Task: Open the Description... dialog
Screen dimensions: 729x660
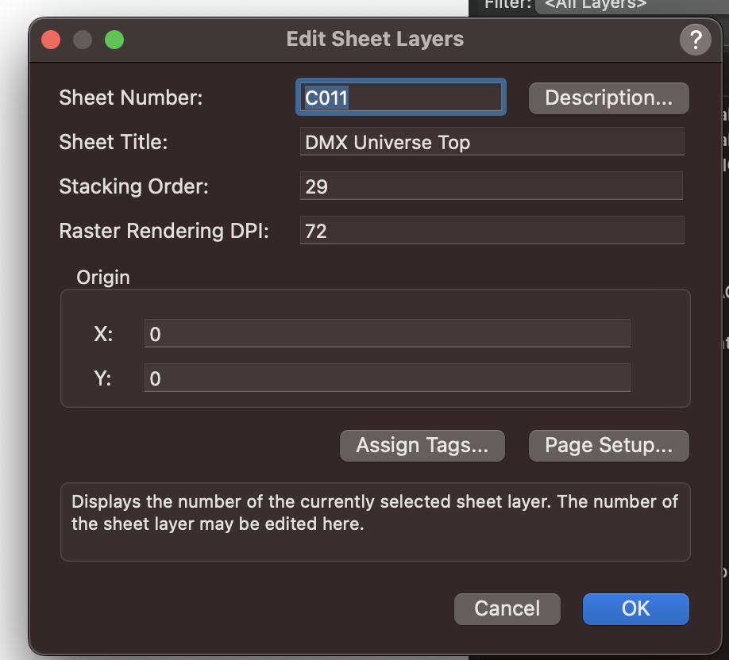Action: [608, 98]
